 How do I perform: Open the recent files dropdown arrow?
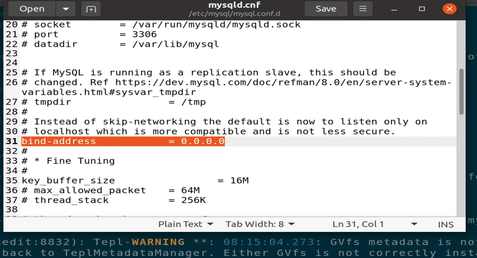click(x=66, y=9)
